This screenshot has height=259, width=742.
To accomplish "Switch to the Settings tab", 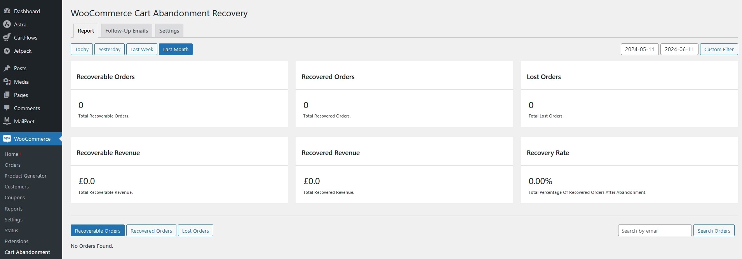I will [169, 31].
